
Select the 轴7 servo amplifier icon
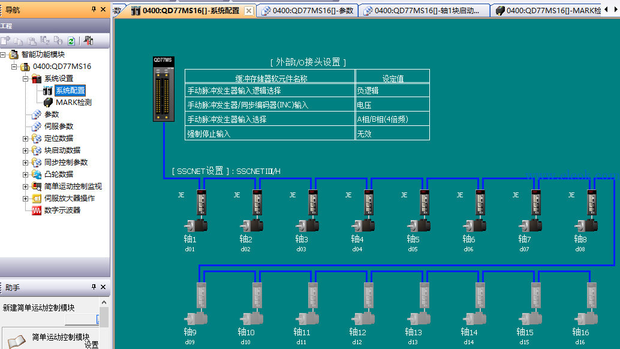pos(536,202)
